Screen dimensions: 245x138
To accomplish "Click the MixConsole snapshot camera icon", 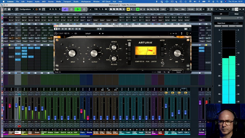I will point(9,9).
